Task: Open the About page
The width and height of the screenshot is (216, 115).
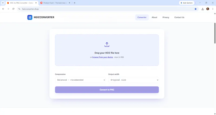Action: pos(154,17)
